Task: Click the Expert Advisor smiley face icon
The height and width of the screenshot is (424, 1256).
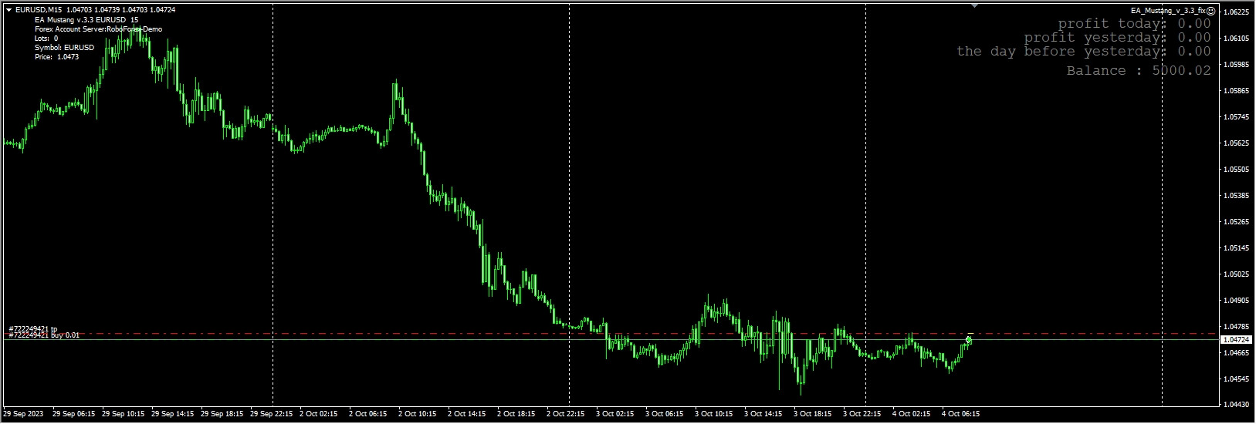Action: coord(1211,11)
